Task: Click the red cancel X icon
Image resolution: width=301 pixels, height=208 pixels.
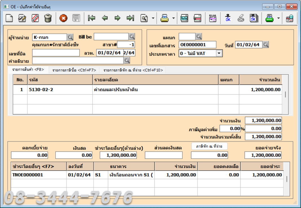Action: [x=63, y=18]
